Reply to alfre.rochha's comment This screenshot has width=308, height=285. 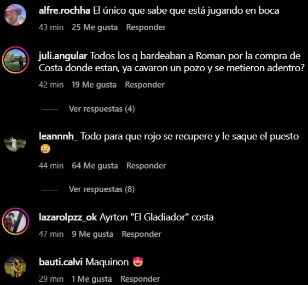click(146, 27)
